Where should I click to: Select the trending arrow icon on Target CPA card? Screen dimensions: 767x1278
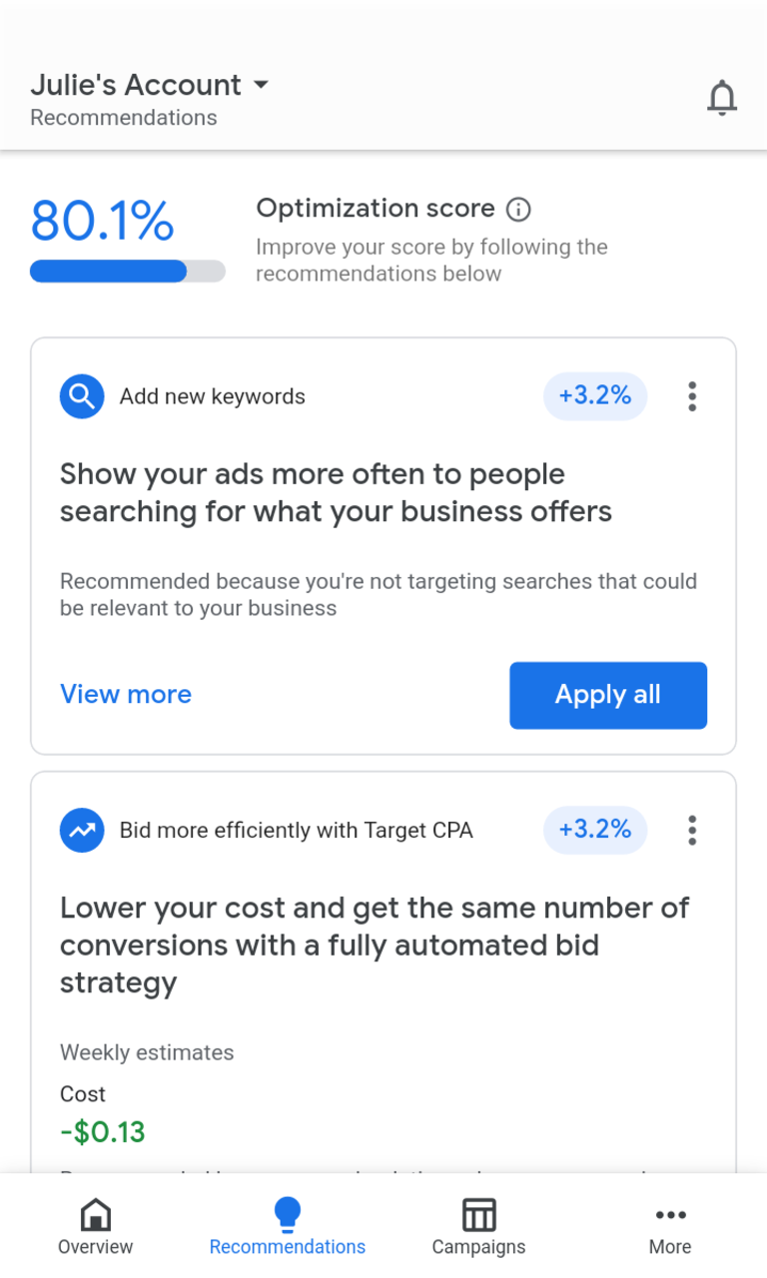[x=81, y=830]
